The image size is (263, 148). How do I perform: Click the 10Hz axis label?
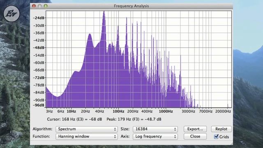71,111
